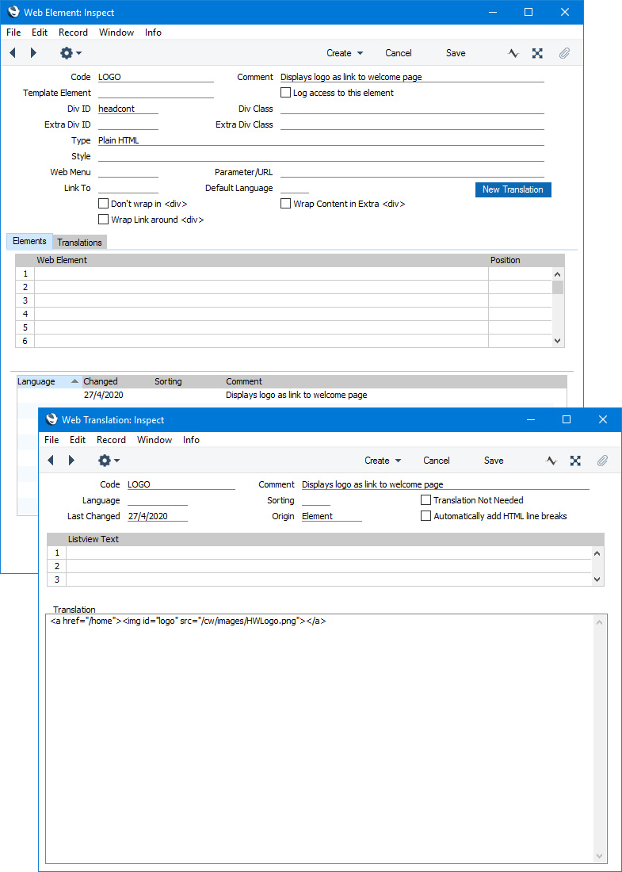Open Edit menu in Web Translation window
The width and height of the screenshot is (622, 872).
point(78,440)
